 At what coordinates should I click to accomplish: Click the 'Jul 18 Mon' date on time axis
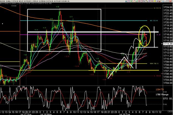(45, 114)
